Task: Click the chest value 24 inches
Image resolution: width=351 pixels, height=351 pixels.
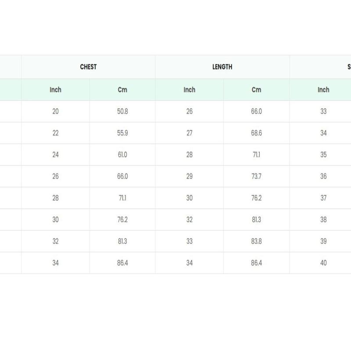Action: pos(55,154)
